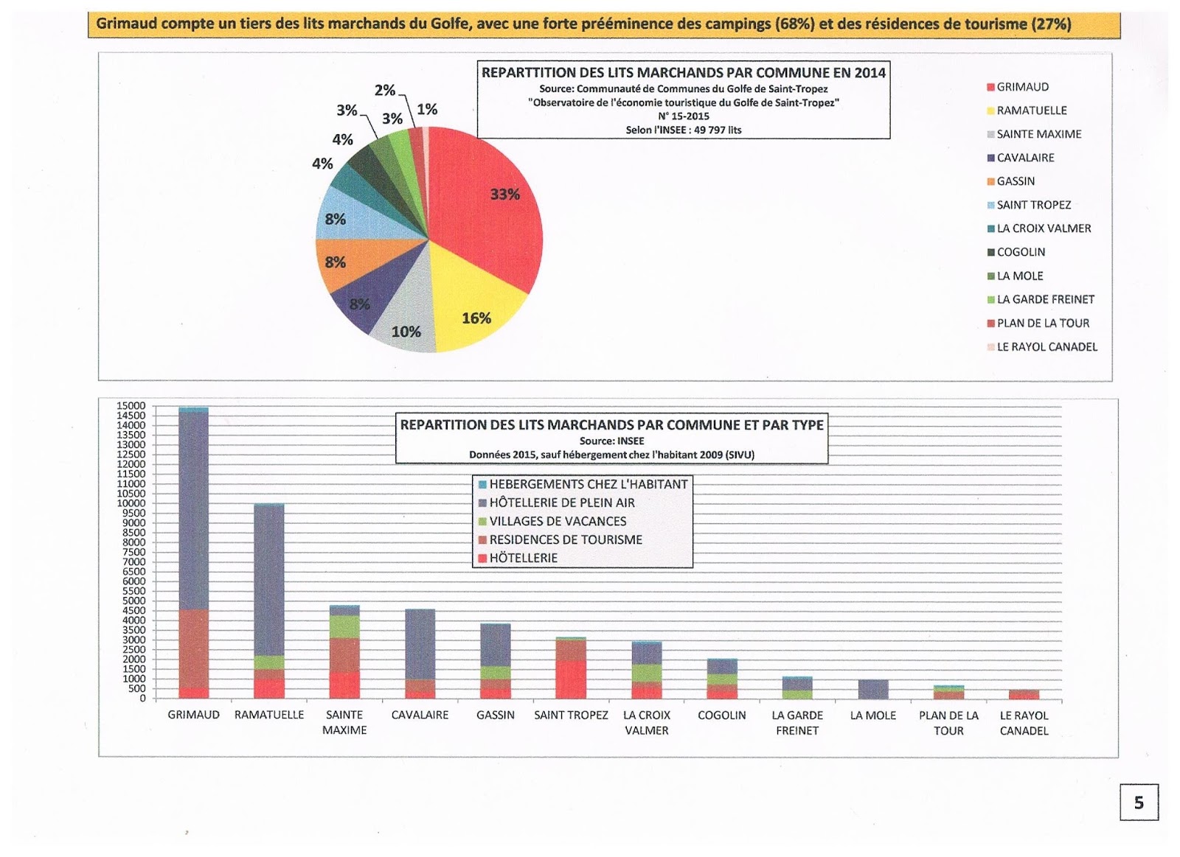The width and height of the screenshot is (1180, 857).
Task: Click the HÔTELLERIE DE PLEIN AIR legend swatch
Action: pos(482,503)
